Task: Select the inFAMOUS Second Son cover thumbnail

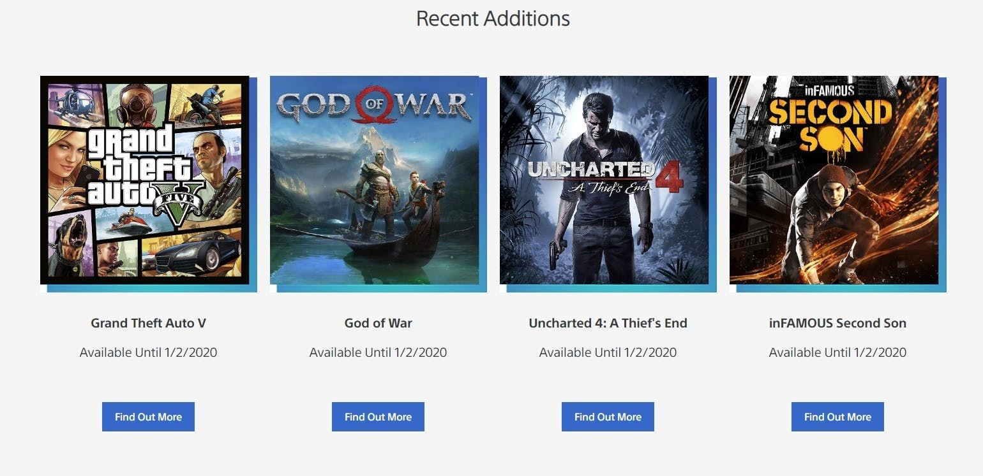Action: [x=834, y=180]
